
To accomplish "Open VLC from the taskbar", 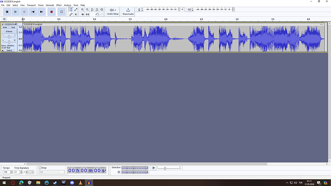I will (x=81, y=183).
